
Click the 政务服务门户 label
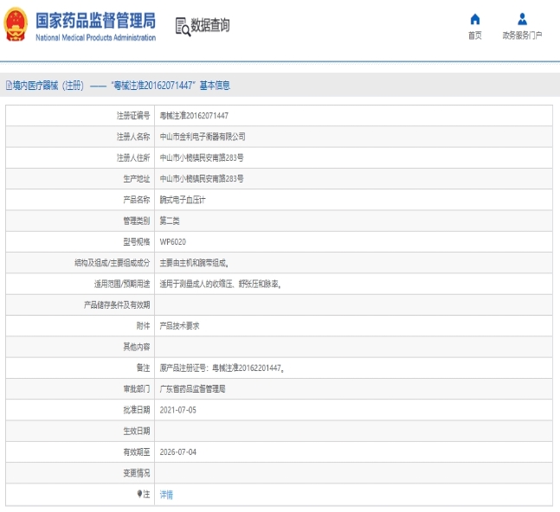[x=522, y=35]
